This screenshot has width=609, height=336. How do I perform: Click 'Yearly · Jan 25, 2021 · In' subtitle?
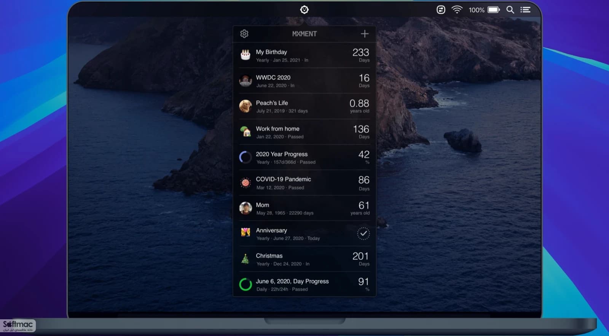282,60
